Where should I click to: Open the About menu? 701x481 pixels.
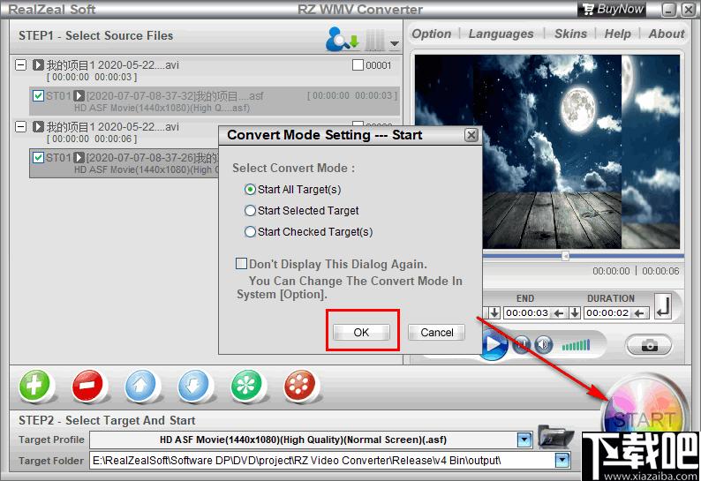(x=667, y=34)
